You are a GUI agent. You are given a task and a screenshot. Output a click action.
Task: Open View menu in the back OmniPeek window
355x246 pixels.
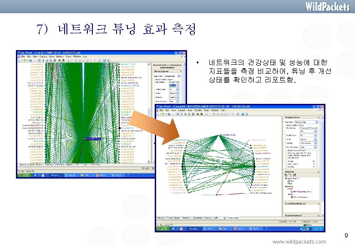[35, 56]
